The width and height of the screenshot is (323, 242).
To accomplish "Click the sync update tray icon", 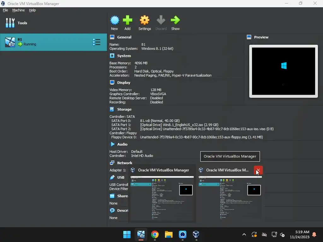I will [254, 234].
